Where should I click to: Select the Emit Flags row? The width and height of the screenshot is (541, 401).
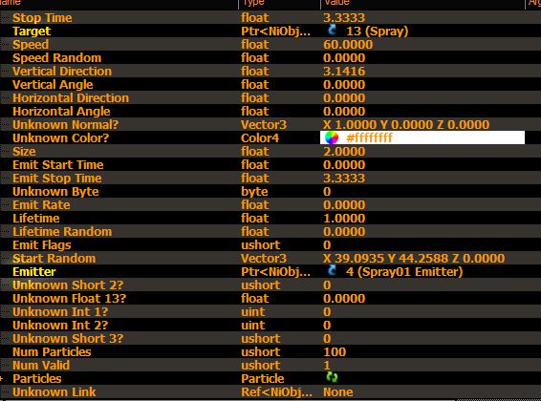(270, 245)
